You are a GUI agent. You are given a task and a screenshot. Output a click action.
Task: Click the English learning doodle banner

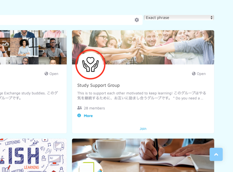[33, 155]
